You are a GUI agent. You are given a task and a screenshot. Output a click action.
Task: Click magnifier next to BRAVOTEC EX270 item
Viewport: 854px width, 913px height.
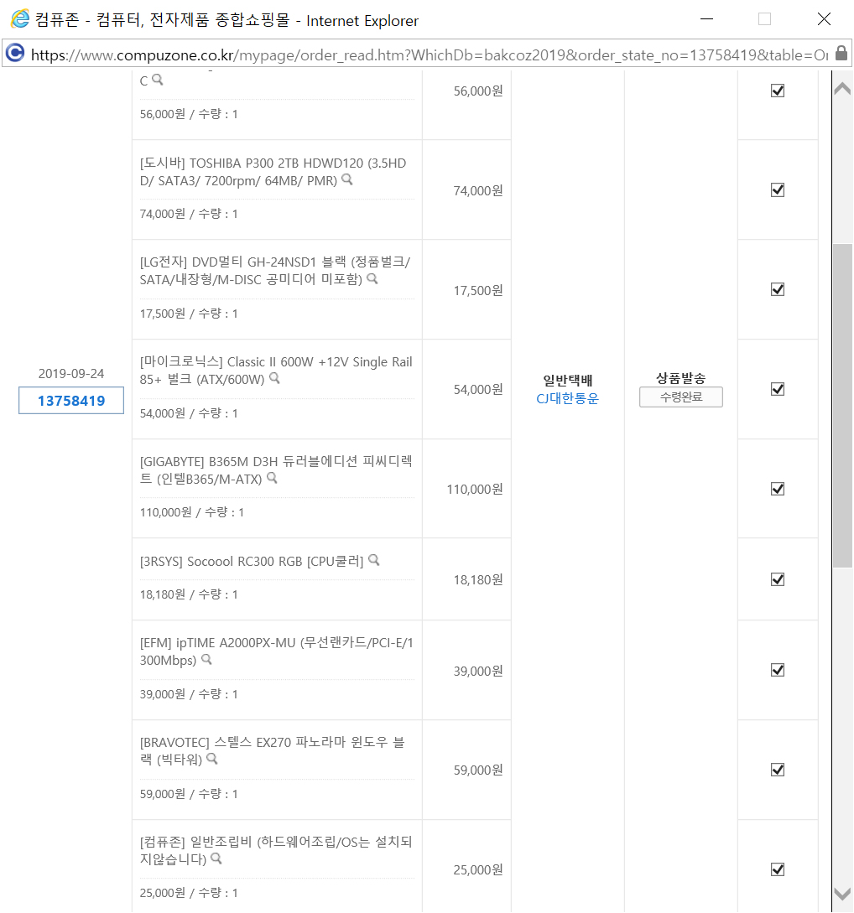tap(212, 759)
